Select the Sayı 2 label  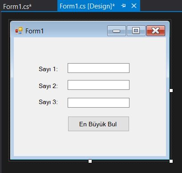point(48,86)
